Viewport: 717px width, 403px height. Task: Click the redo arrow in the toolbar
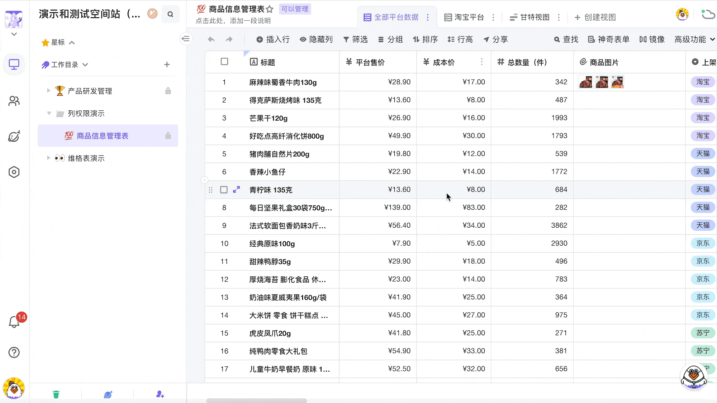pos(229,39)
